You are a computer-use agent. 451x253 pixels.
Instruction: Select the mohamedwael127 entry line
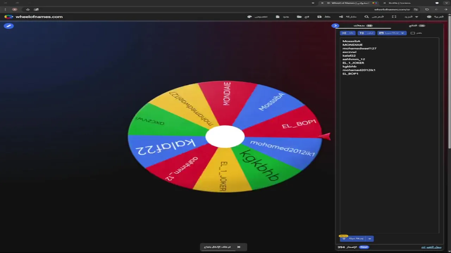(x=359, y=48)
